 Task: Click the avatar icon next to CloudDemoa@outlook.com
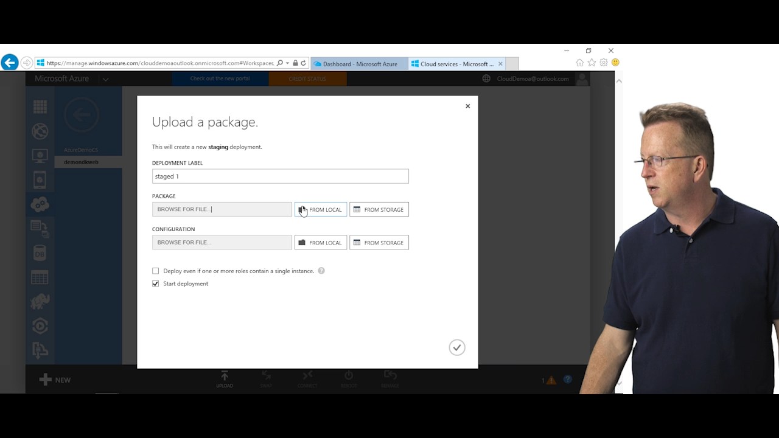[582, 78]
